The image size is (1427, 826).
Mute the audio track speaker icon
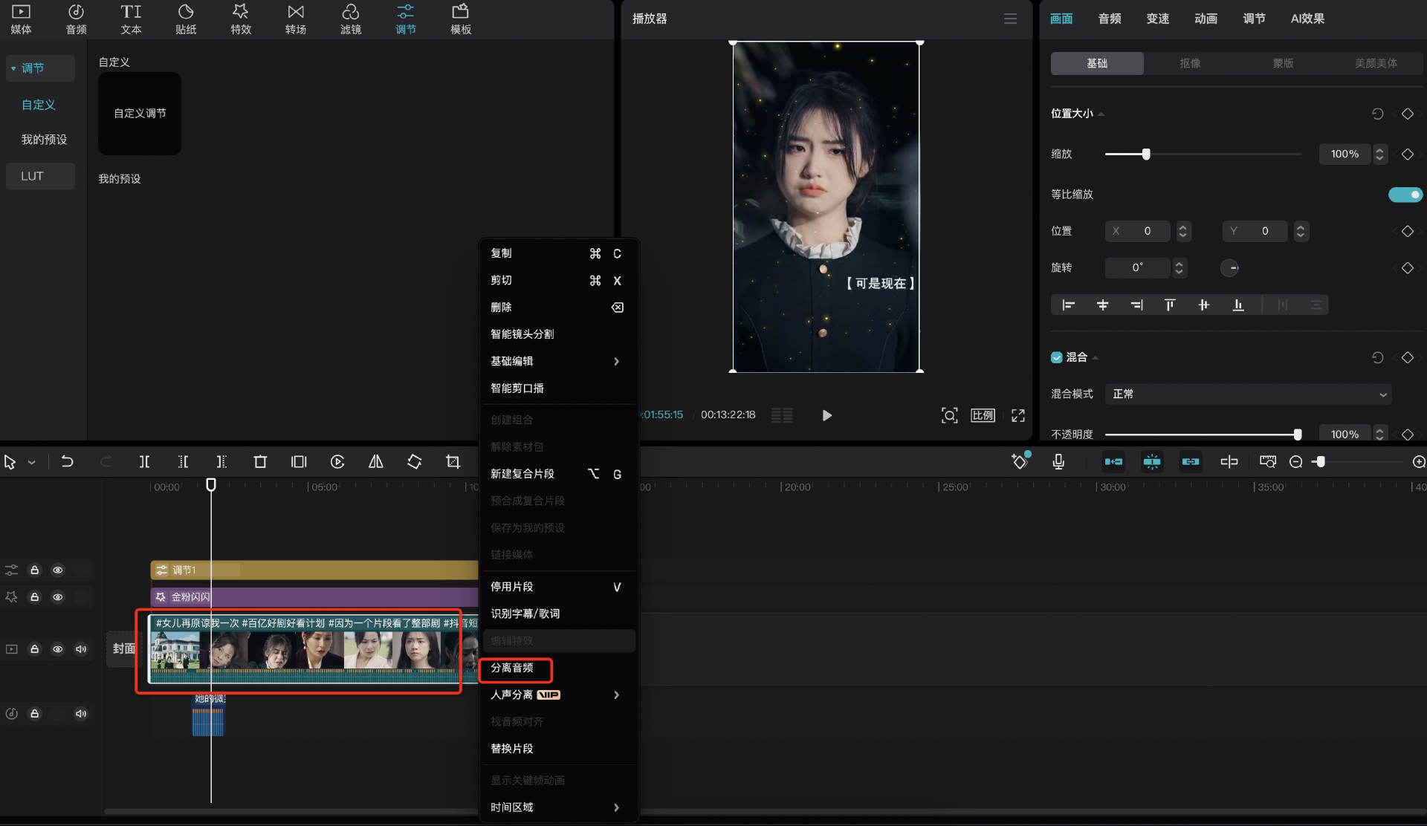81,713
